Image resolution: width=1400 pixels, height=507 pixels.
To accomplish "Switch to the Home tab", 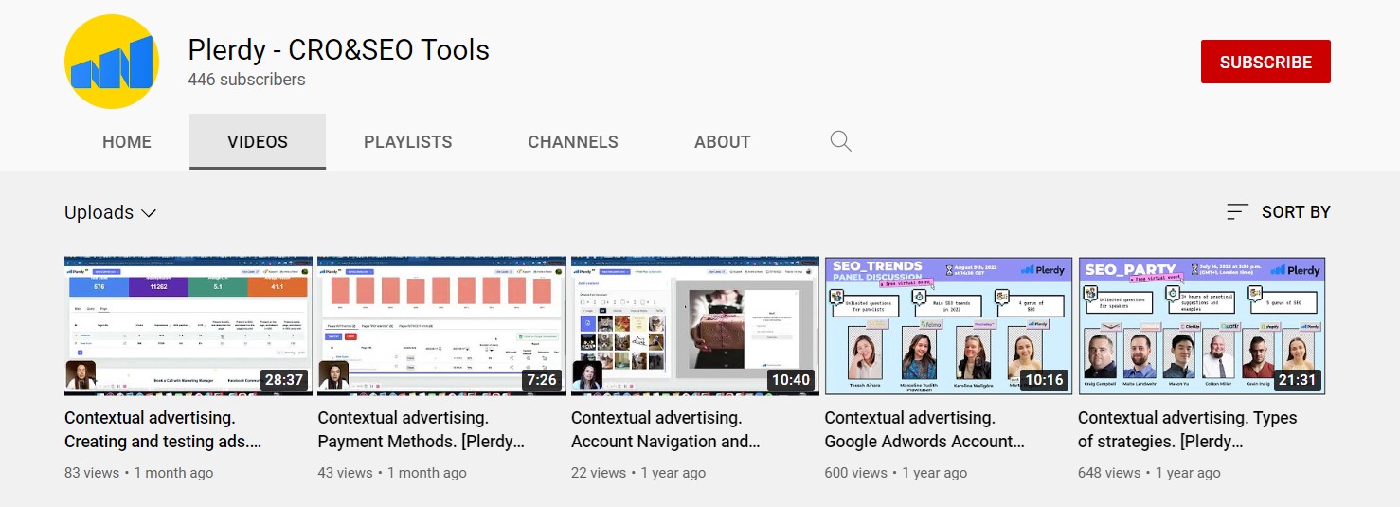I will [x=127, y=141].
